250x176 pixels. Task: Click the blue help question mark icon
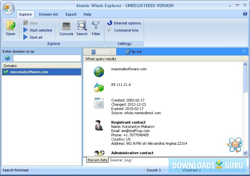pos(245,14)
